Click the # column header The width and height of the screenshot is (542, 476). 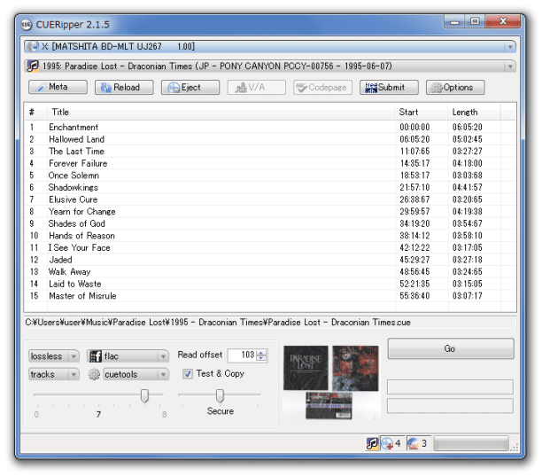(35, 112)
